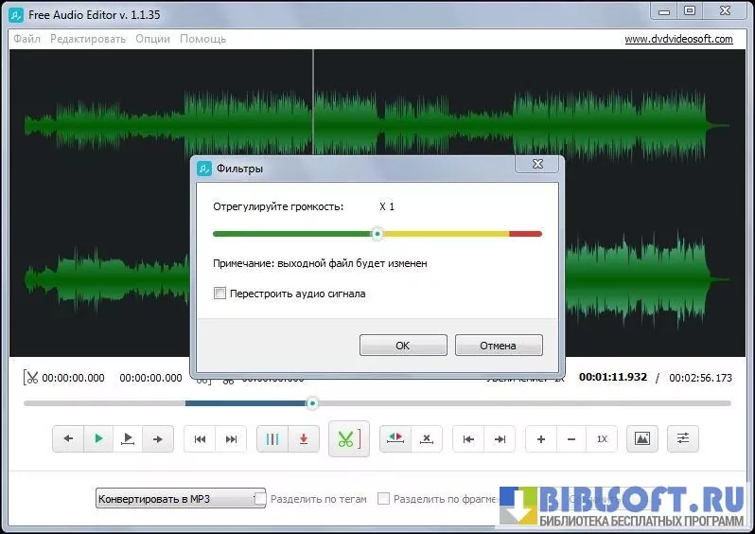The height and width of the screenshot is (534, 755).
Task: Click the red download arrow marker icon
Action: point(303,439)
